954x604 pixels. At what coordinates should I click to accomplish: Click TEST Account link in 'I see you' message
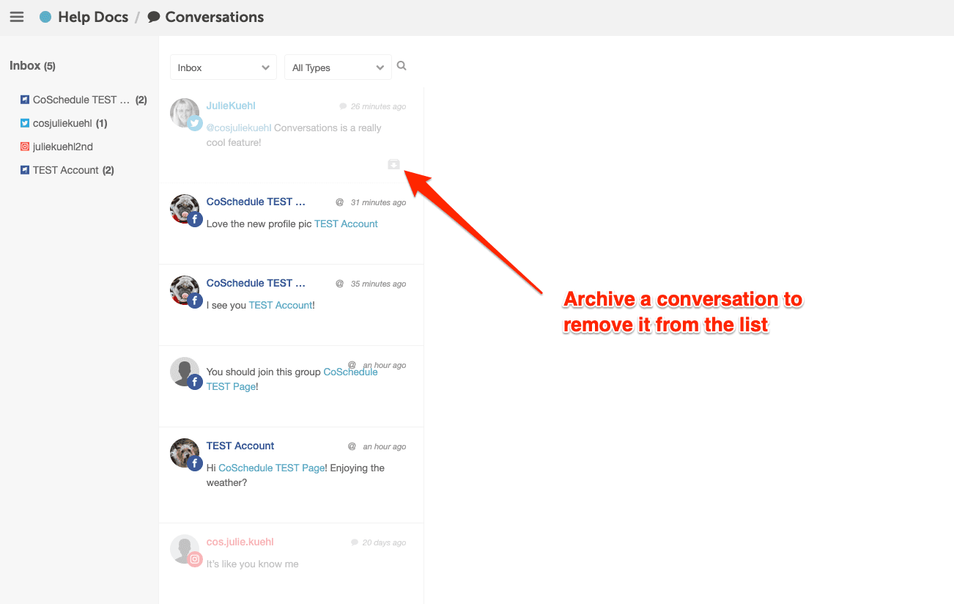281,305
